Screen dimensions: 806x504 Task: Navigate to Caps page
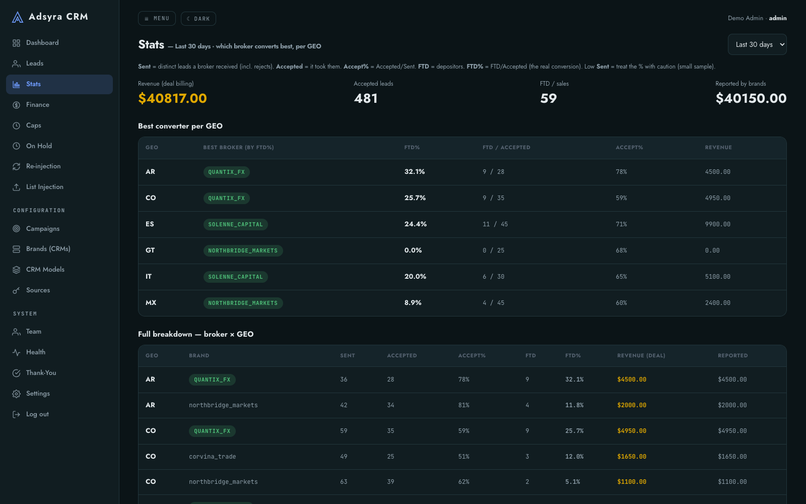coord(59,125)
